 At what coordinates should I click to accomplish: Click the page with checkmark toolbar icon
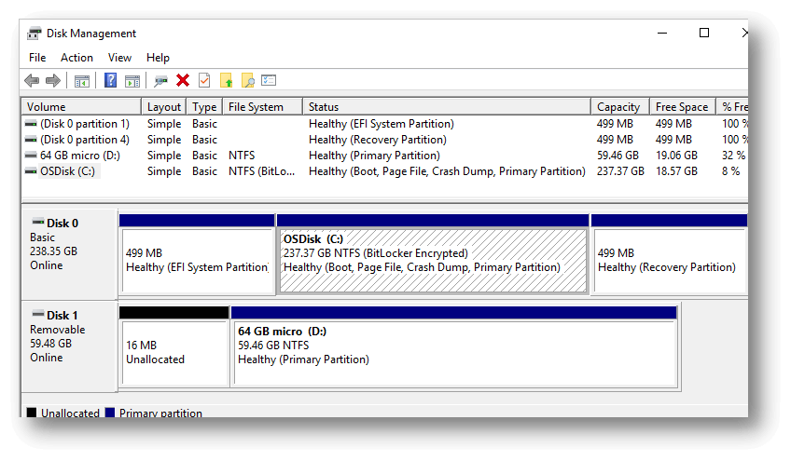204,80
